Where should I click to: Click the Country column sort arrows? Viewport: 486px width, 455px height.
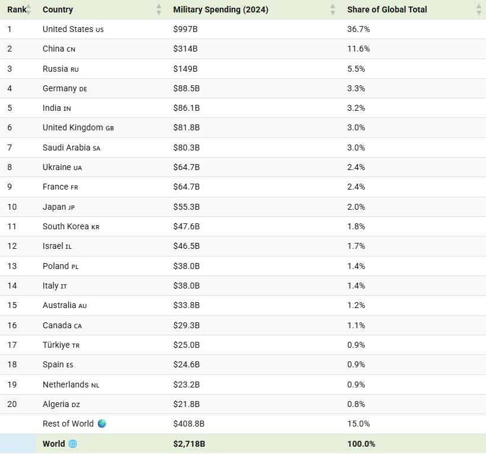159,9
